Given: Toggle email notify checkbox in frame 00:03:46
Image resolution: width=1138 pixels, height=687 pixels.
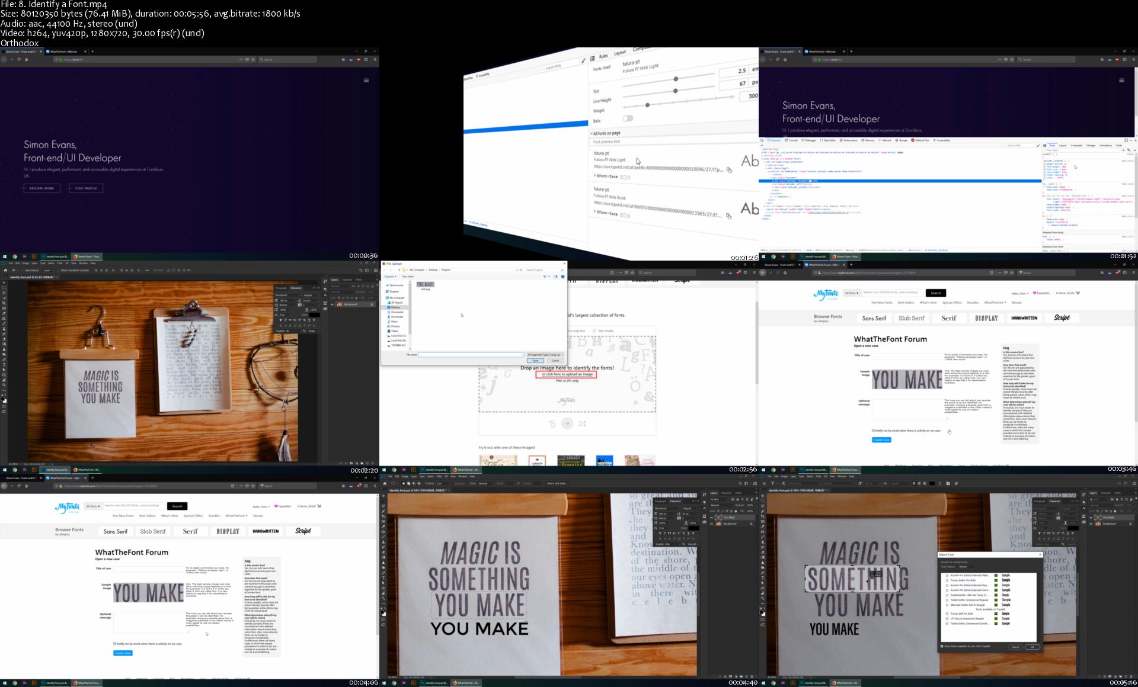Looking at the screenshot, I should [873, 431].
